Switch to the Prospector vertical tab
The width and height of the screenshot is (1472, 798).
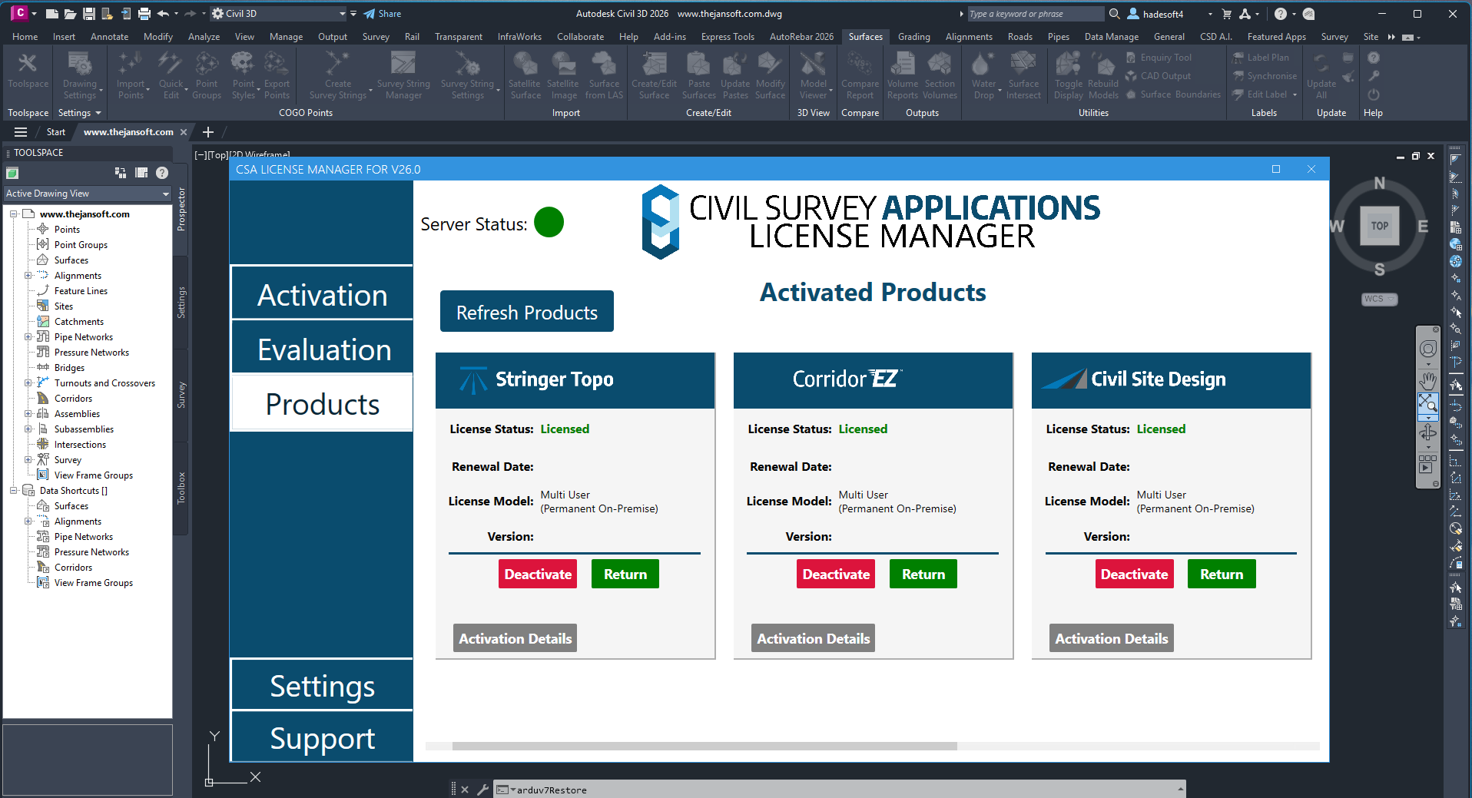coord(181,209)
